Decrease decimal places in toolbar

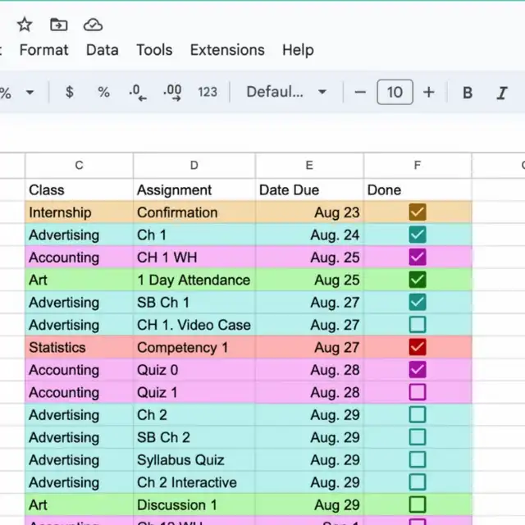[x=137, y=93]
